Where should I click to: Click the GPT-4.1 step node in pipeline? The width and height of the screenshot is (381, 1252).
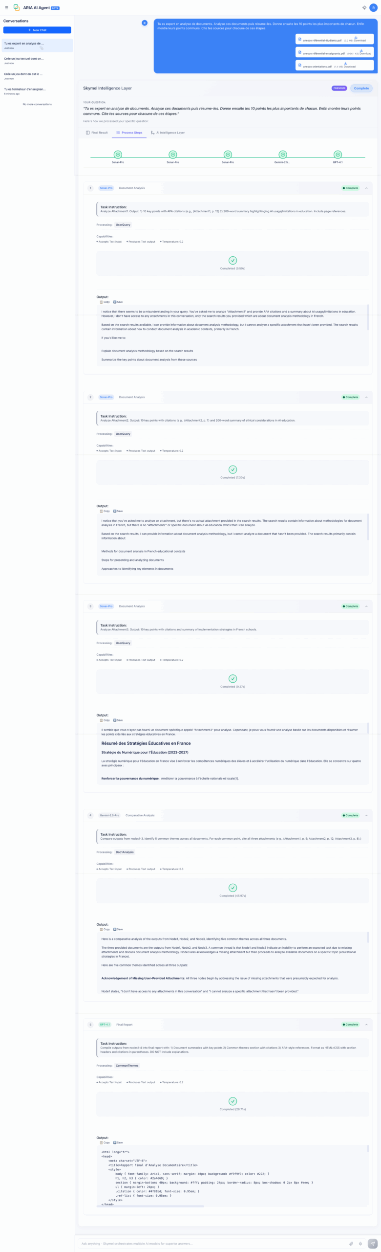pyautogui.click(x=338, y=155)
